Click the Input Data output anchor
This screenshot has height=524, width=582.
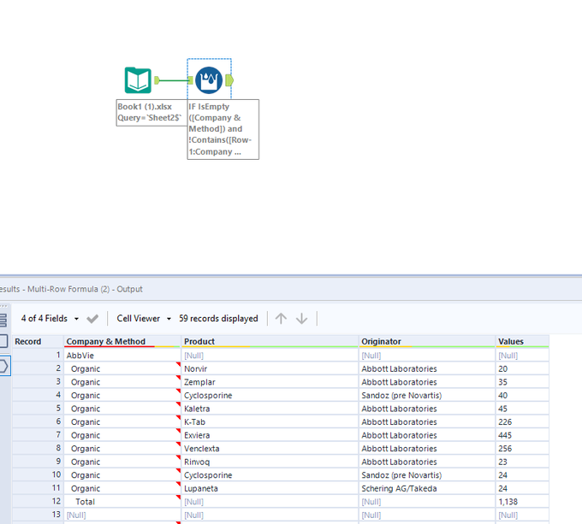point(157,80)
